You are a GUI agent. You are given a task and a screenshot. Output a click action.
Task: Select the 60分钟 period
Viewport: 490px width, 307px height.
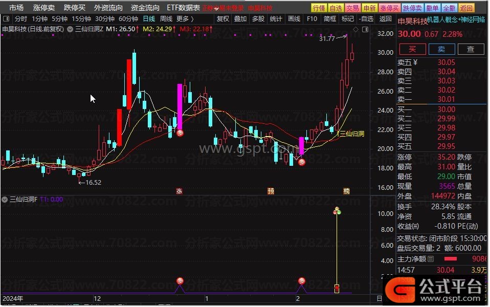(128, 19)
